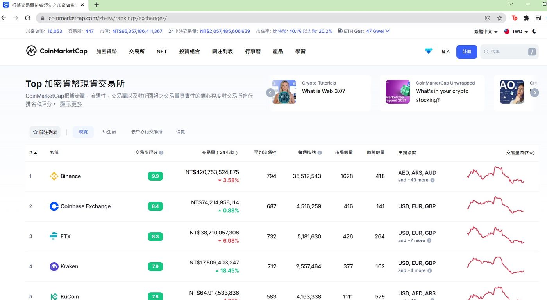Bookmark this page with star icon
The image size is (547, 300).
(499, 18)
